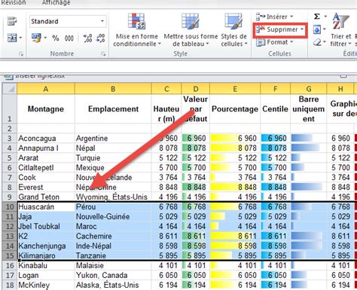This screenshot has width=357, height=290.
Task: Click the Clear eraser icon
Action: click(318, 42)
